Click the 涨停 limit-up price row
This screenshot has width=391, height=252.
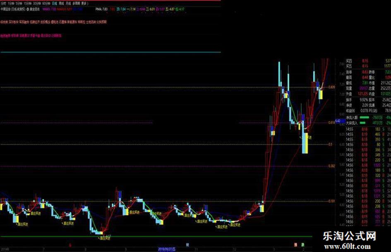tap(357, 72)
